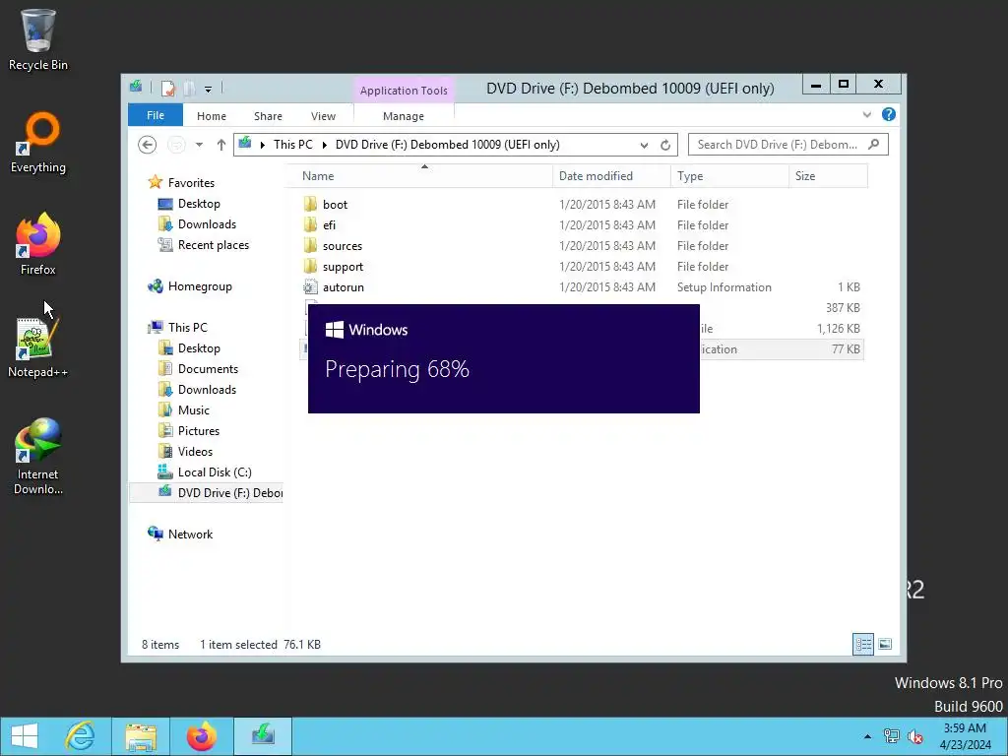
Task: Open recent locations dropdown arrow
Action: pyautogui.click(x=199, y=145)
